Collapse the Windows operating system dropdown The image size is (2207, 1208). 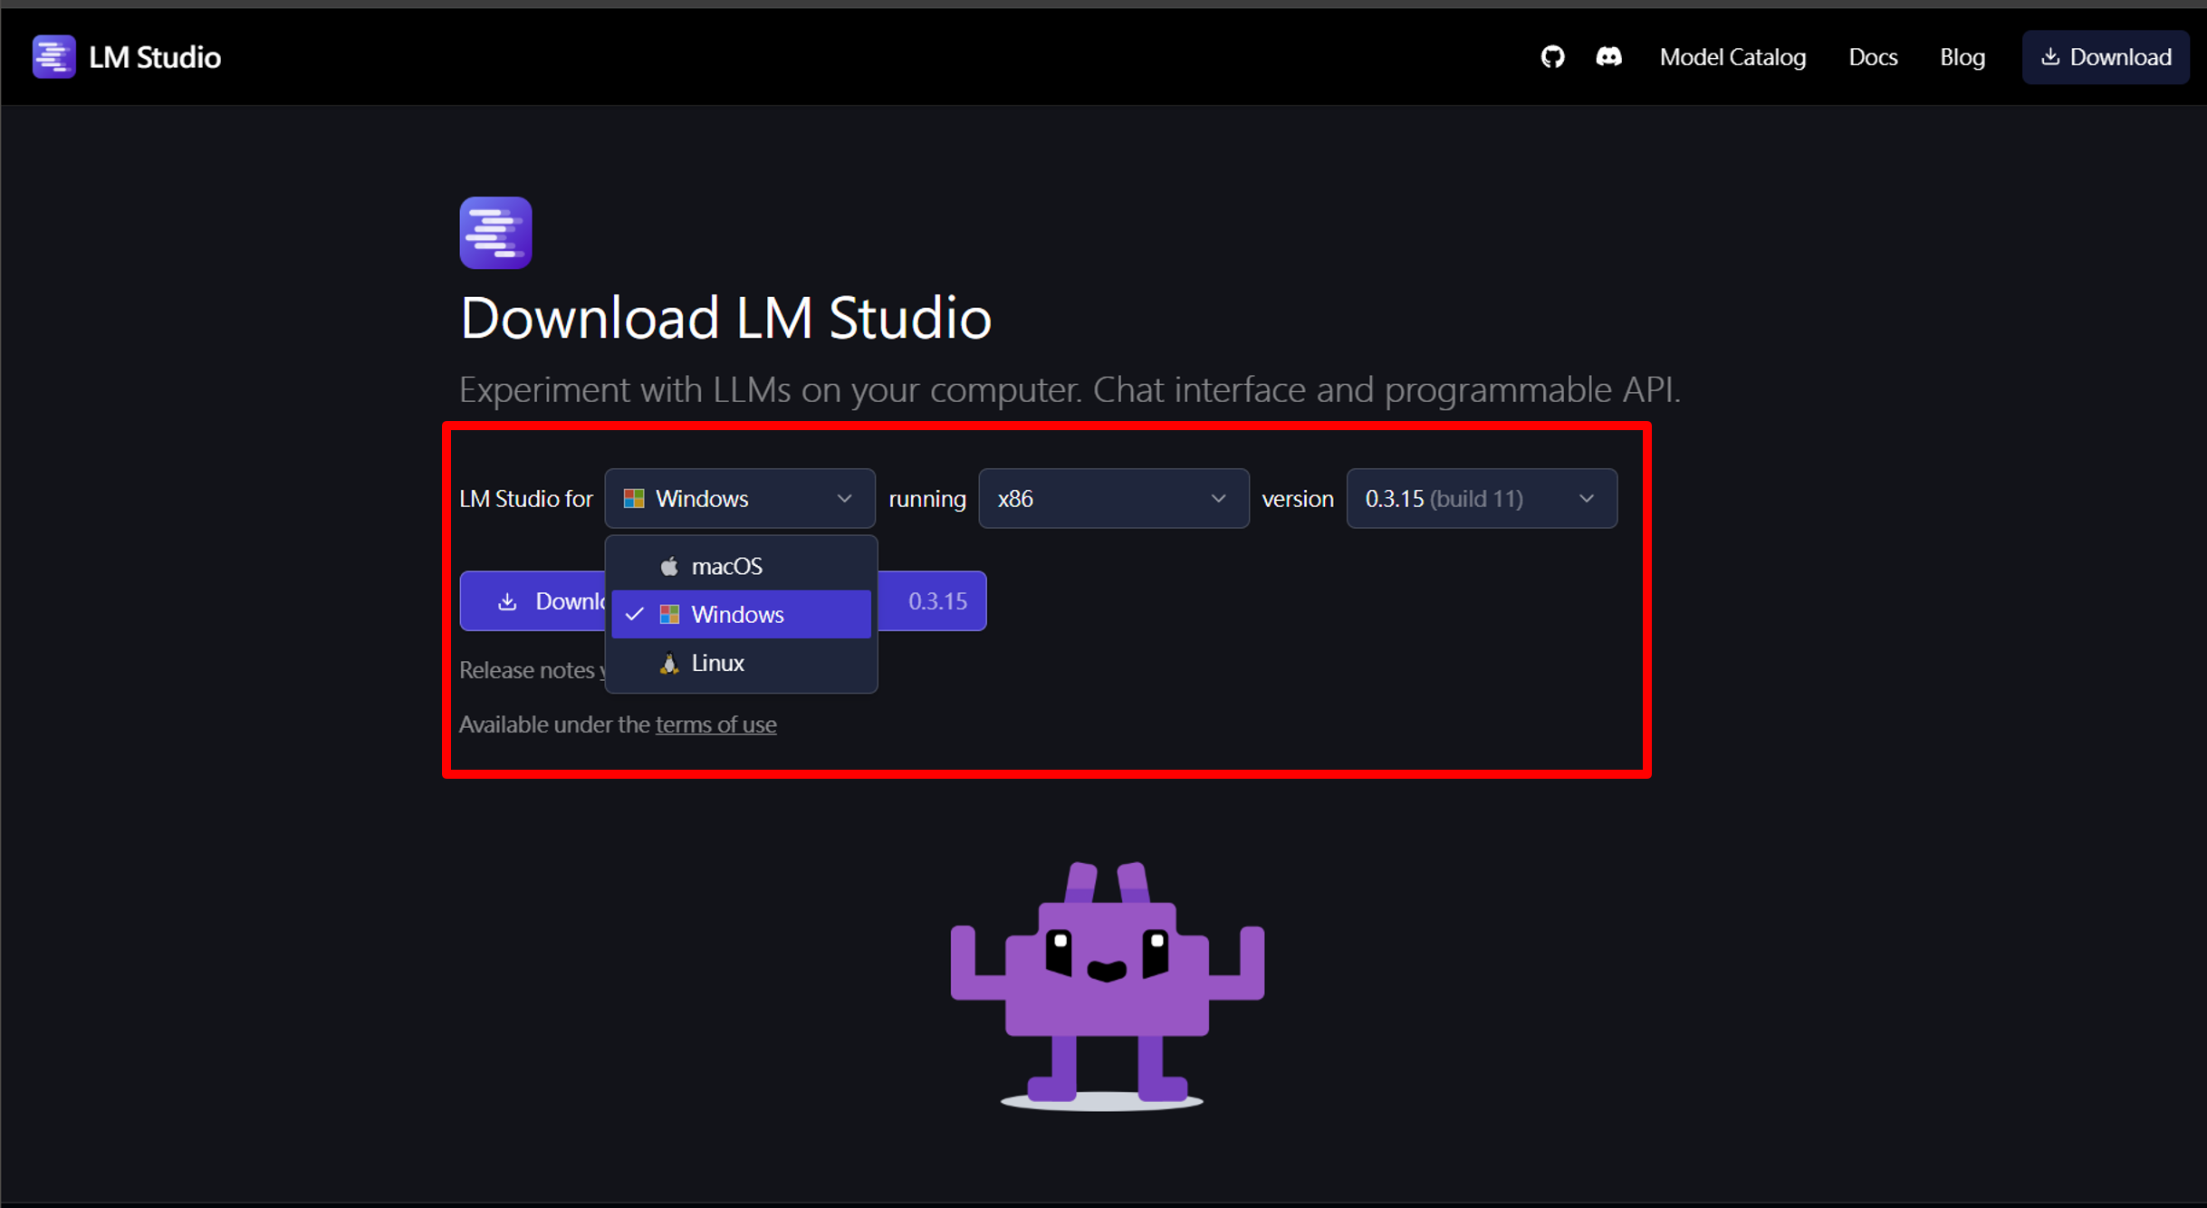pyautogui.click(x=739, y=499)
